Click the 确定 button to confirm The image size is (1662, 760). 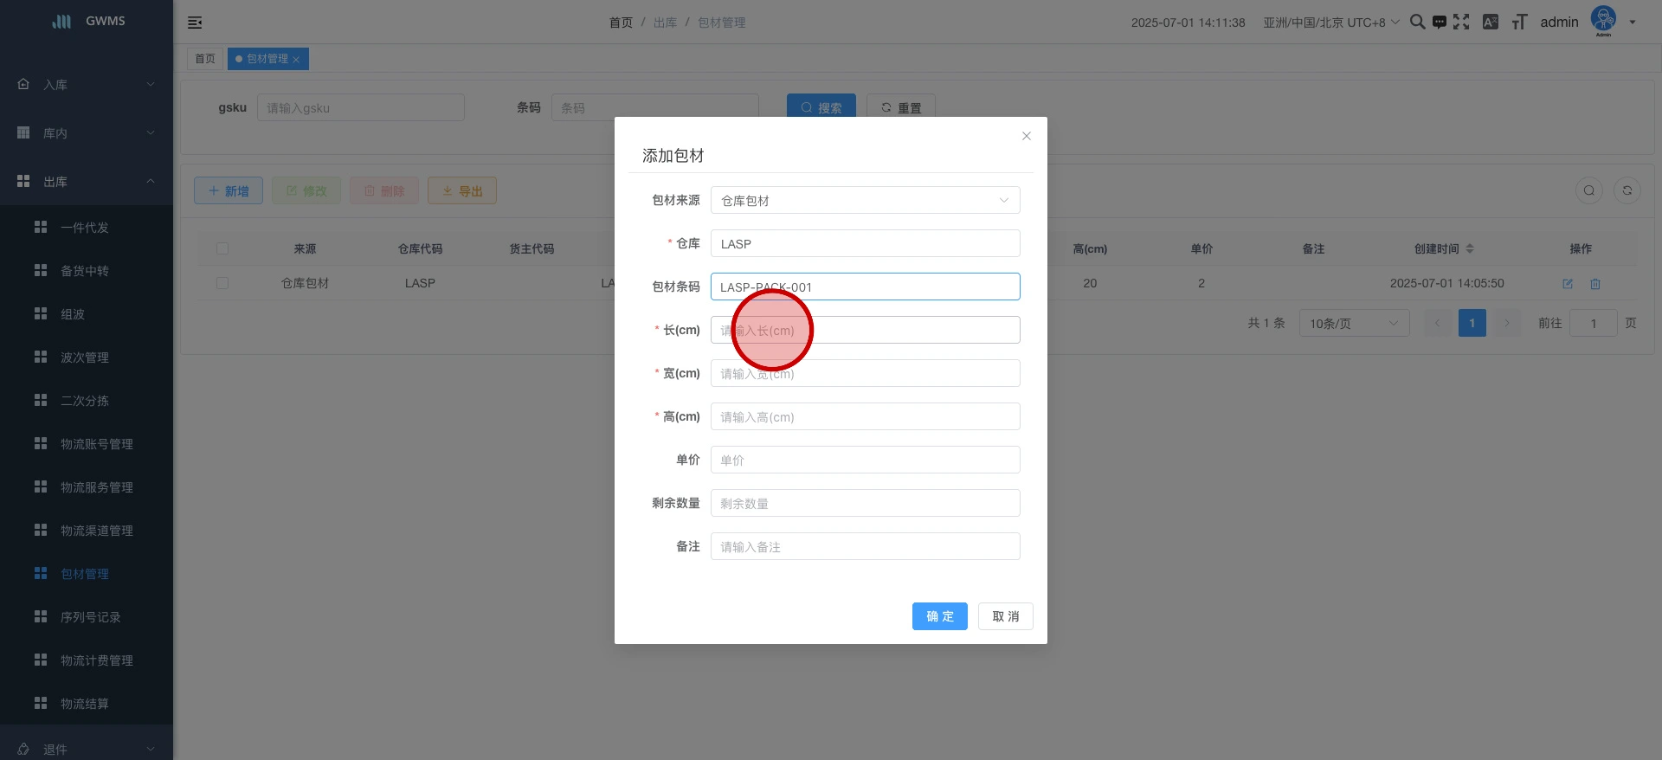click(939, 616)
